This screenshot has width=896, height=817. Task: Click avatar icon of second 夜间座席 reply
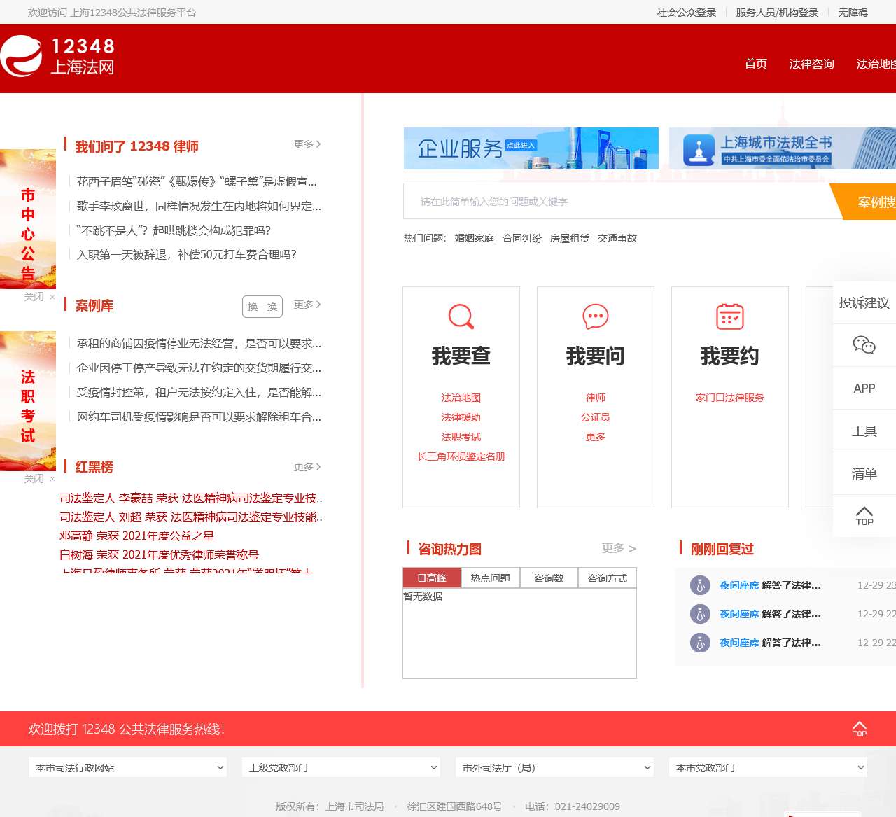click(700, 614)
